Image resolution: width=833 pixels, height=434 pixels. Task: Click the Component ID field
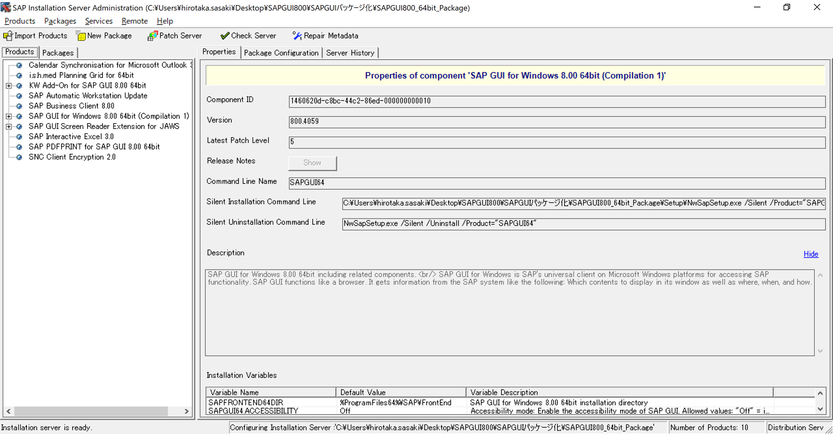pos(557,101)
